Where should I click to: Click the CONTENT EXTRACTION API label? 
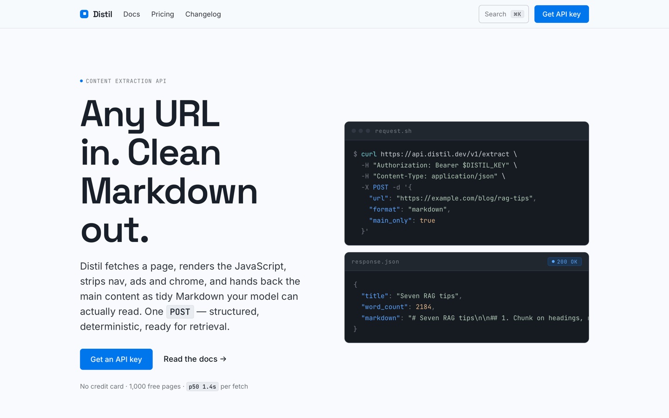tap(126, 81)
